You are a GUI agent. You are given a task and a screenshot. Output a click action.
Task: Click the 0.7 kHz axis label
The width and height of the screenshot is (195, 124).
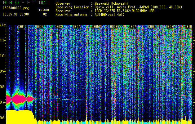coord(3,102)
